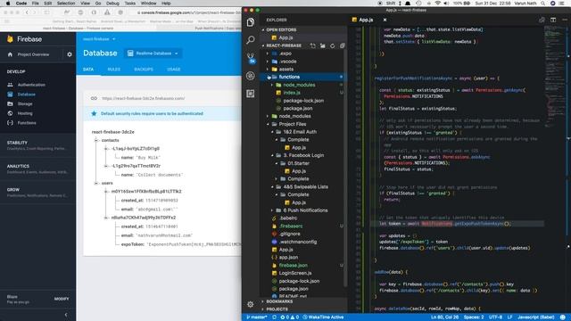Click the Safari address bar
The width and height of the screenshot is (571, 321).
[x=189, y=12]
